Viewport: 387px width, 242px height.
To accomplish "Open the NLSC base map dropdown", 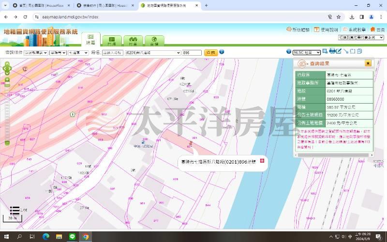I will coord(307,52).
